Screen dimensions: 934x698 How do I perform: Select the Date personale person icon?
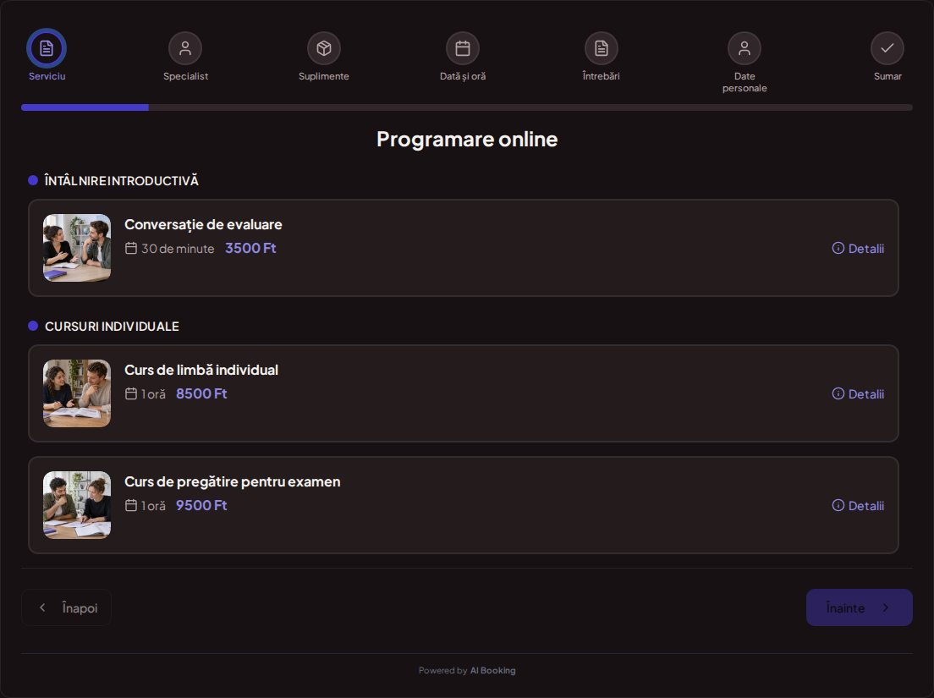tap(744, 48)
